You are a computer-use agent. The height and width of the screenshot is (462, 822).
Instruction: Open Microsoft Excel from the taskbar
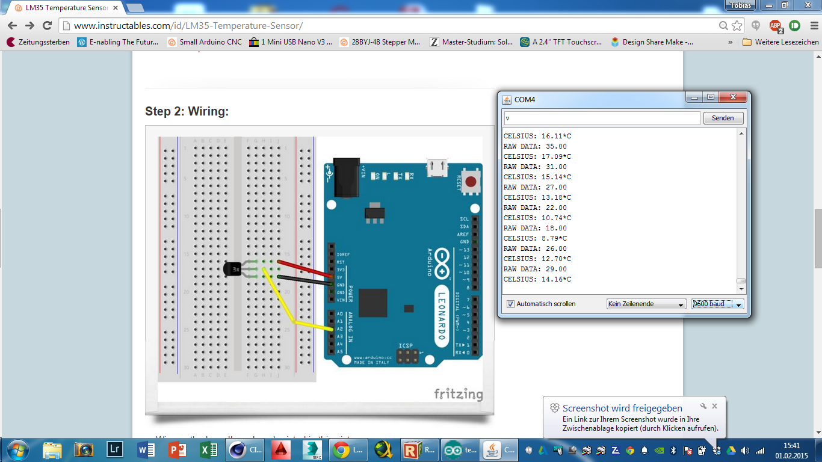point(208,450)
